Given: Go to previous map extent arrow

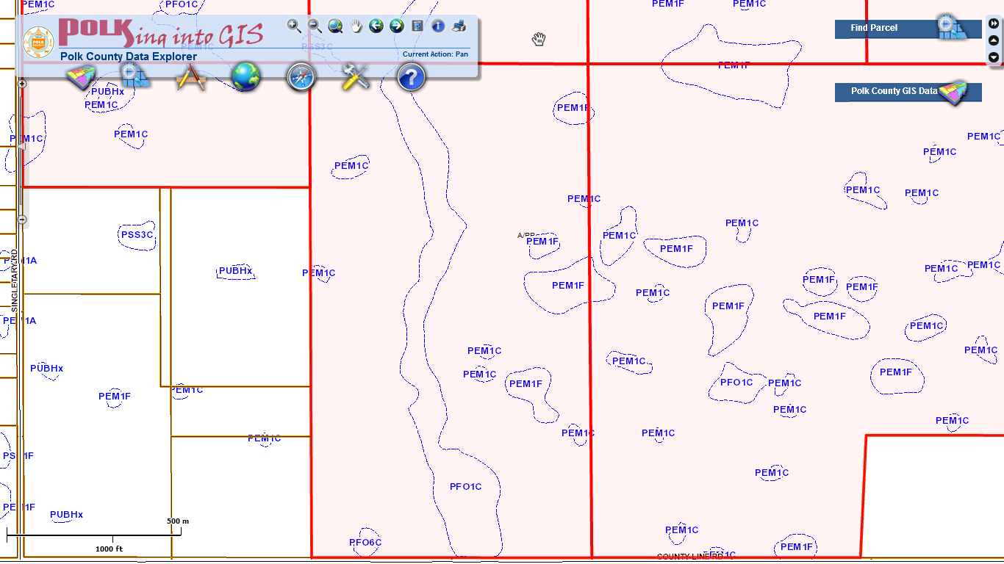Looking at the screenshot, I should click(376, 26).
